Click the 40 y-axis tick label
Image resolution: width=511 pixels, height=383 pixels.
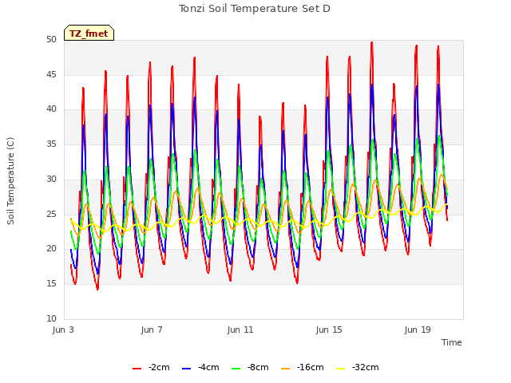[x=51, y=109]
